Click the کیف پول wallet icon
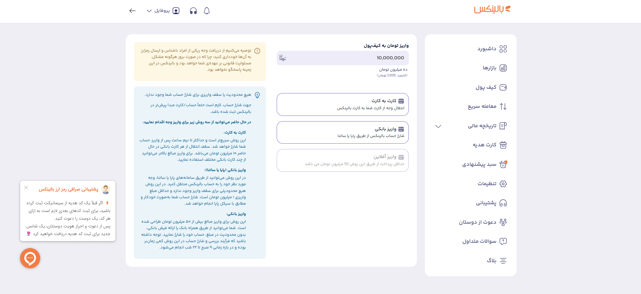Image resolution: width=641 pixels, height=294 pixels. click(503, 87)
